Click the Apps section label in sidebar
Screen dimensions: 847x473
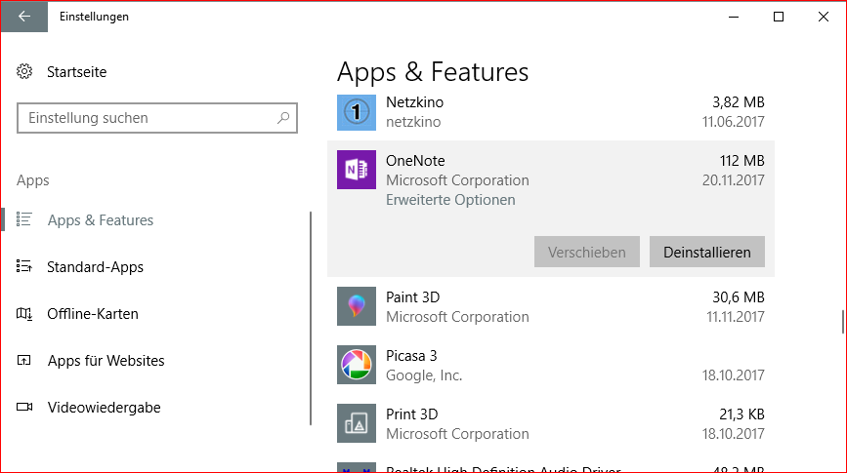coord(33,180)
